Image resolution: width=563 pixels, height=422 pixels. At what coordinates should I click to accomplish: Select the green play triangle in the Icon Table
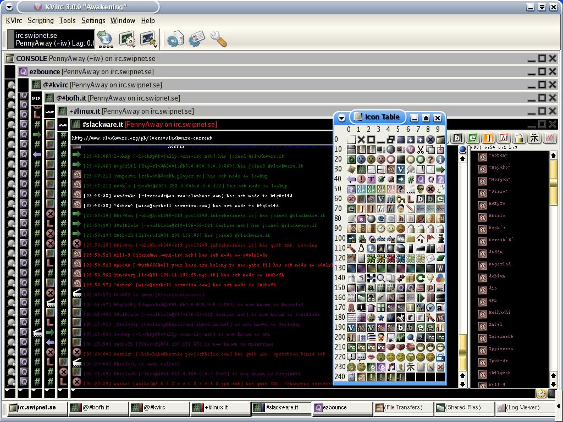[x=421, y=297]
